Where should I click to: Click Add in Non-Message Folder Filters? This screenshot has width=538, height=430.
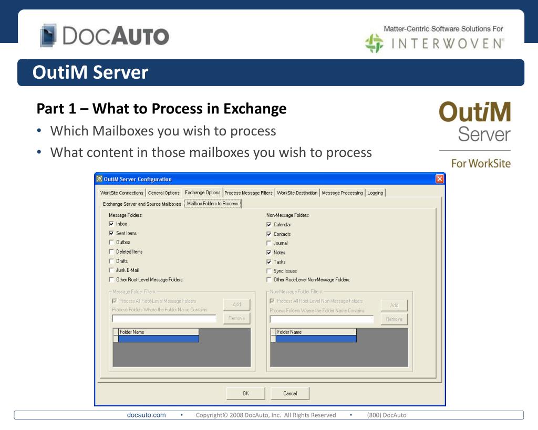click(x=394, y=305)
